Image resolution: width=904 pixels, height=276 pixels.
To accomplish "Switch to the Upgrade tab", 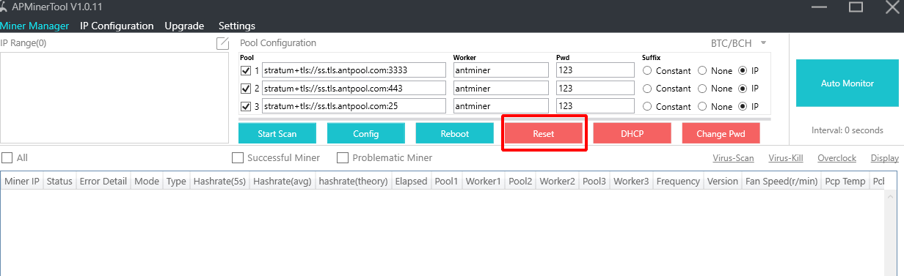I will tap(184, 26).
